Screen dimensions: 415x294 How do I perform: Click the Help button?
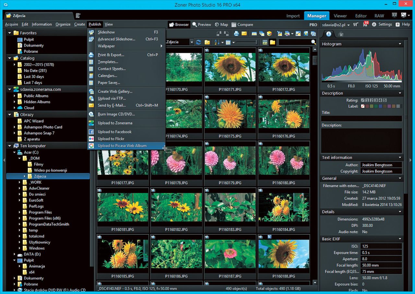[403, 24]
